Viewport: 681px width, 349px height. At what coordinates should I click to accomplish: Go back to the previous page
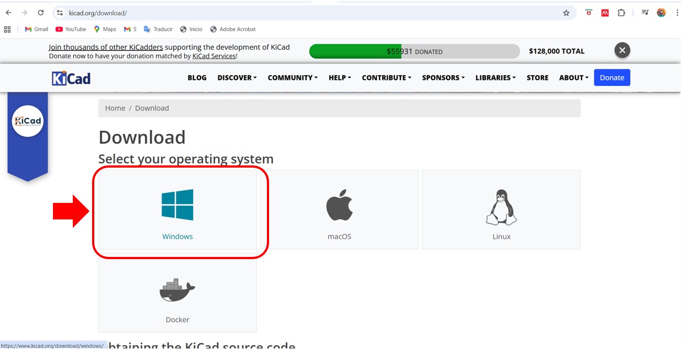[8, 13]
